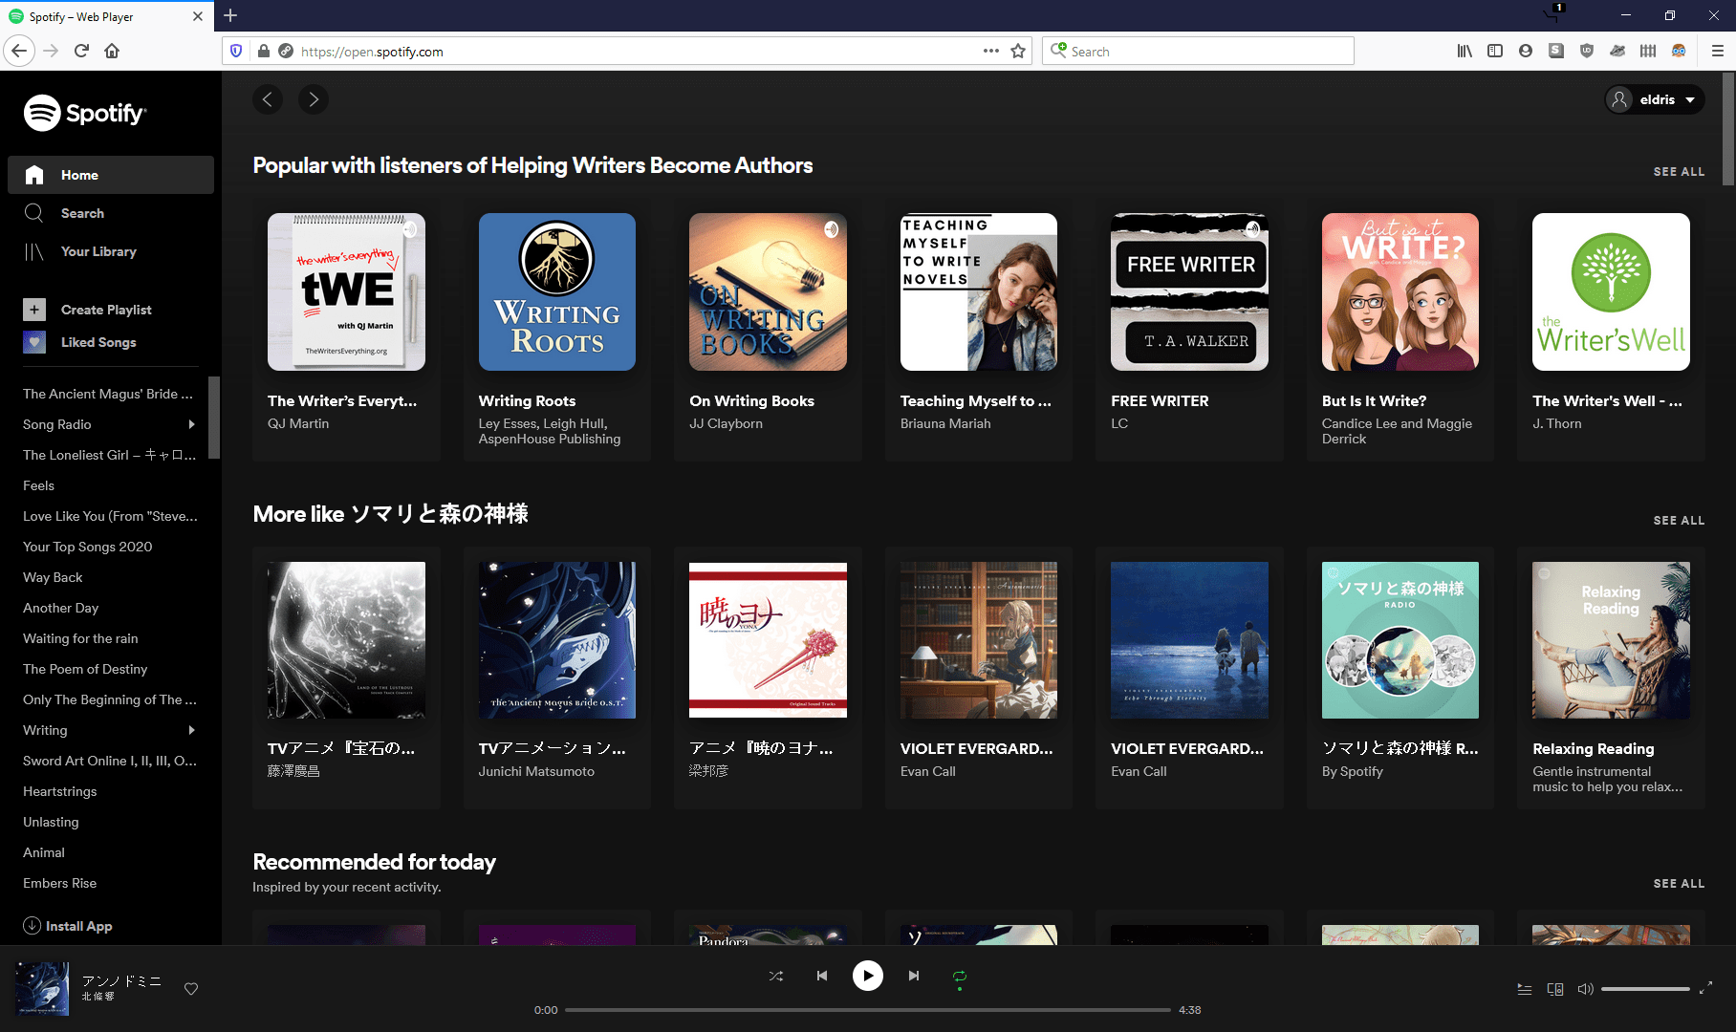
Task: Open a new browser tab
Action: 230,15
